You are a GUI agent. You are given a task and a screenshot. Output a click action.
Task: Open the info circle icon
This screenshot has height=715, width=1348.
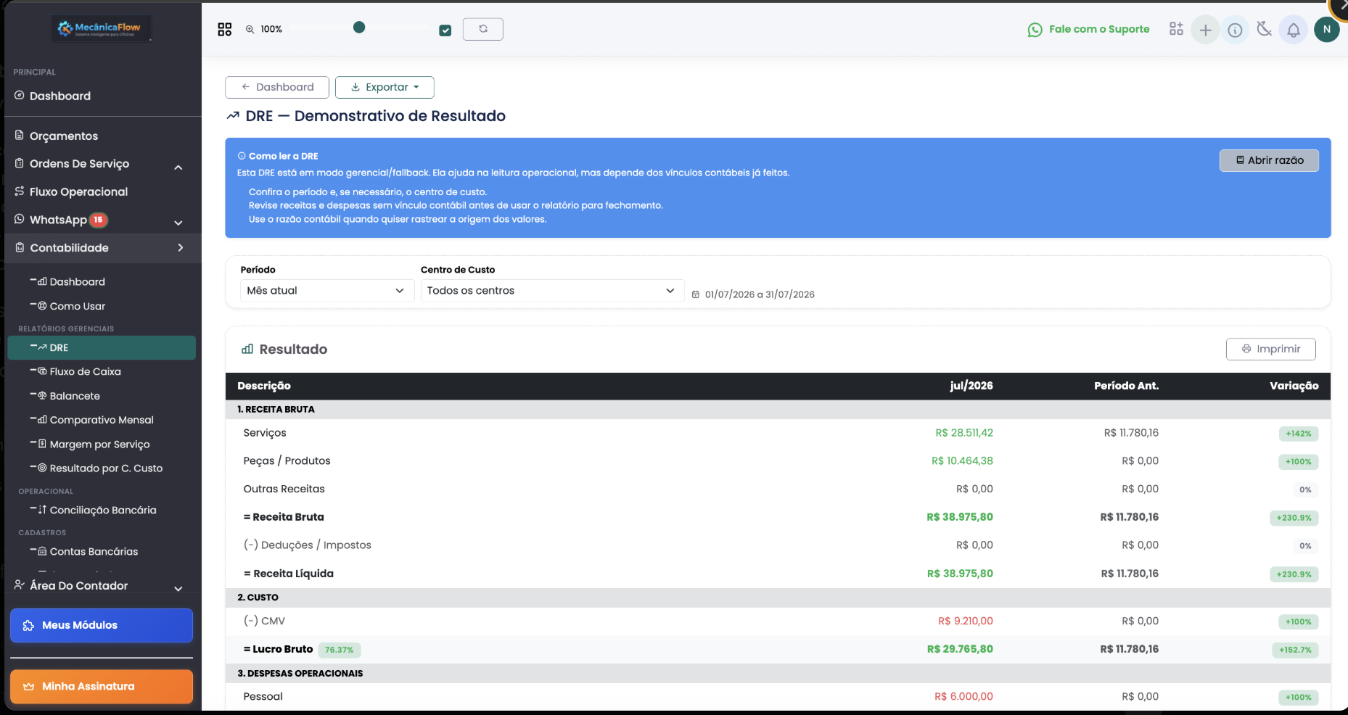click(x=1235, y=30)
